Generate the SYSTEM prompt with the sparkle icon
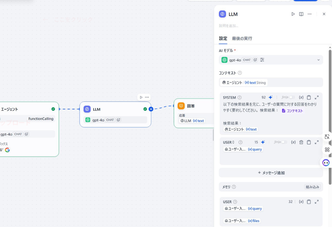 point(271,97)
